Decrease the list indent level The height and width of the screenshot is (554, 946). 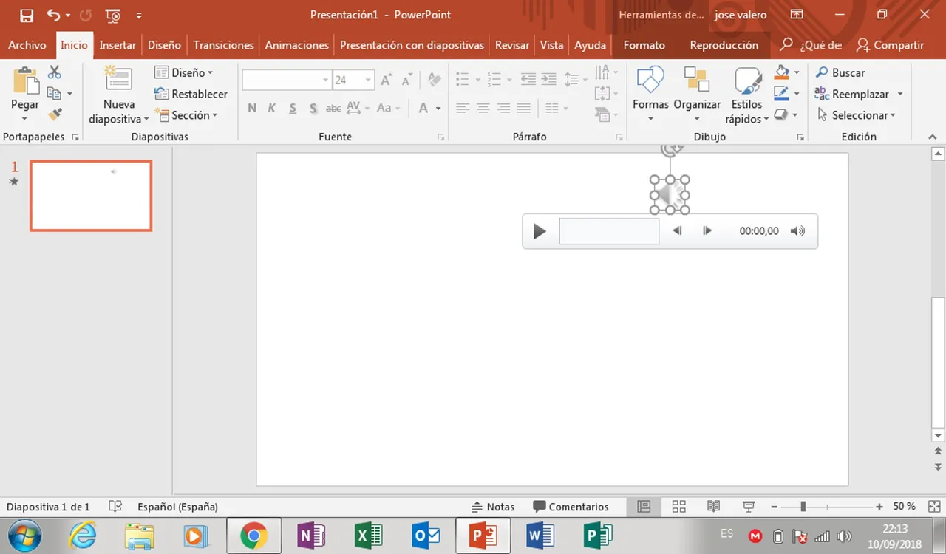[528, 79]
